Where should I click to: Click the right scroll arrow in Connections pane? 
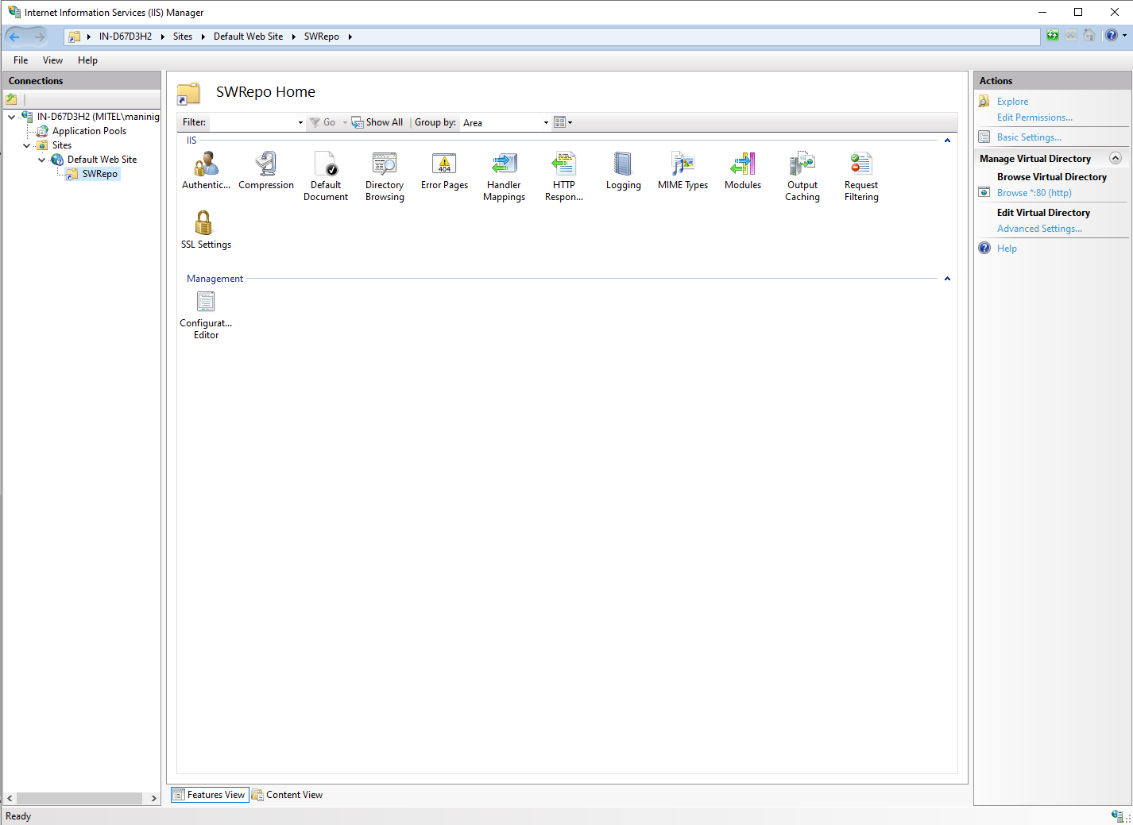[154, 798]
